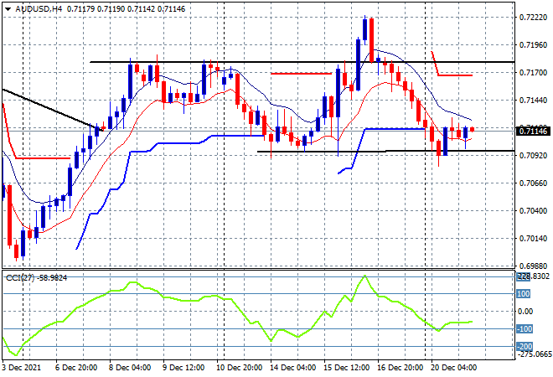Click the current price label 0.71146
The width and height of the screenshot is (553, 377).
(533, 132)
